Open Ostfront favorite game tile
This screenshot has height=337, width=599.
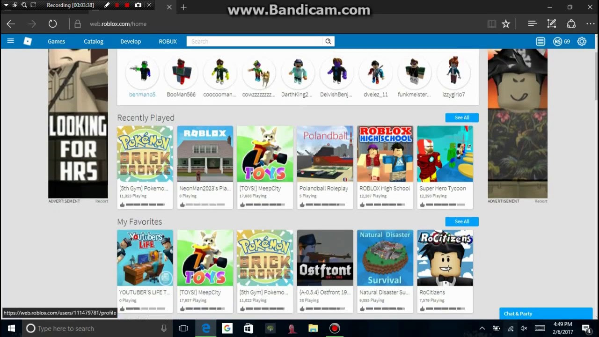click(325, 271)
